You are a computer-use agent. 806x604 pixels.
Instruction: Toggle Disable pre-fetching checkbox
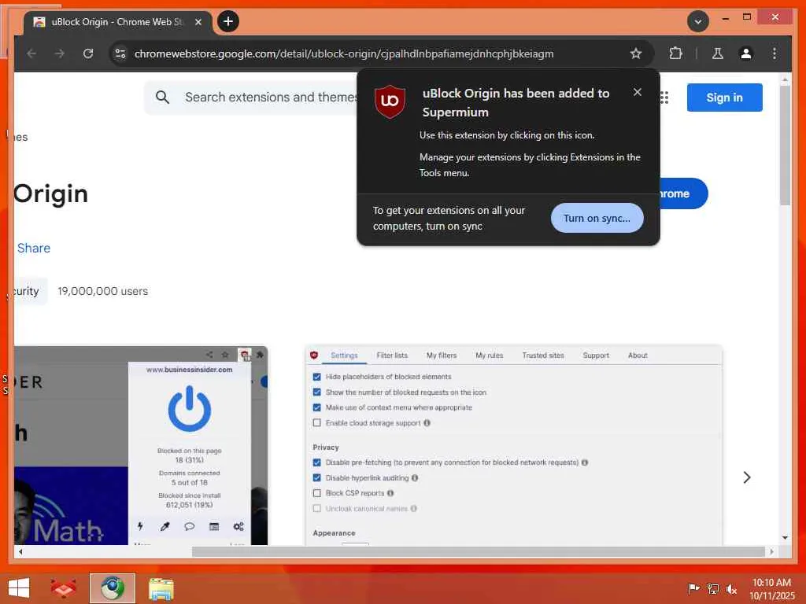(x=316, y=462)
